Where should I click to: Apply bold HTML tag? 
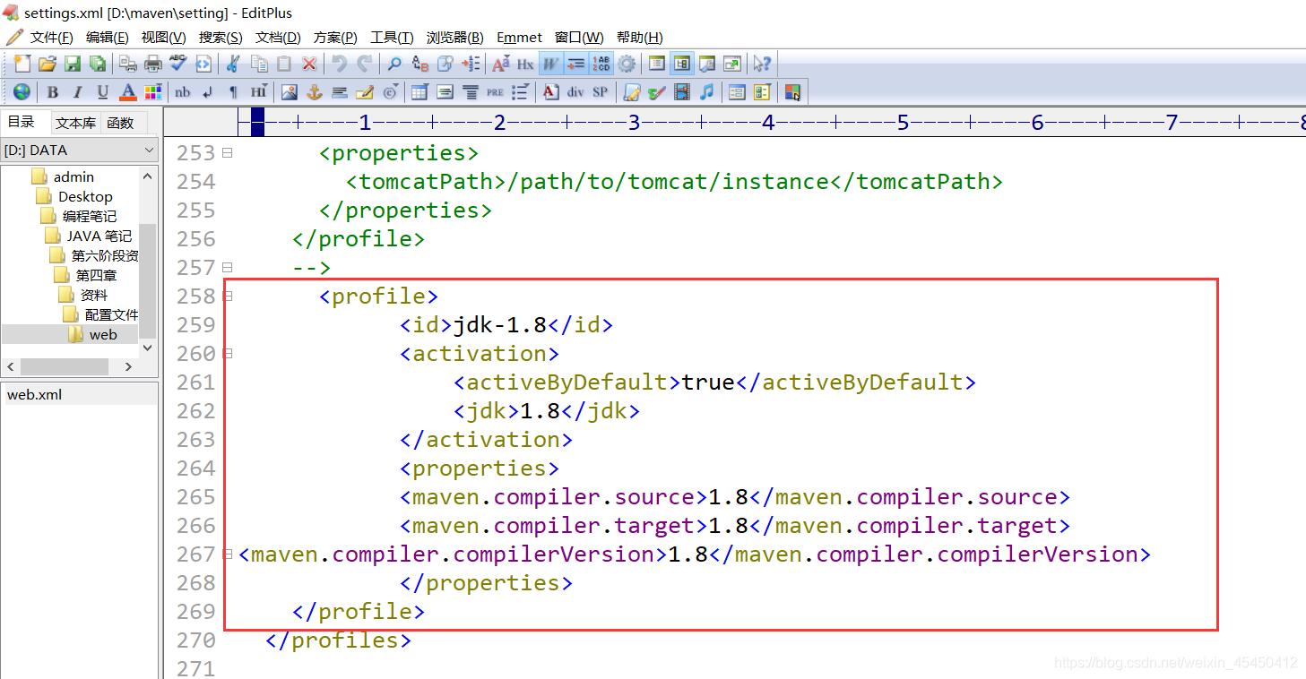[x=53, y=91]
